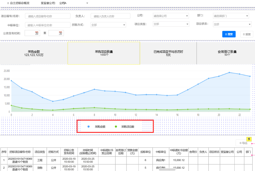Viewport: 255px width, 171px height.
Task: Click the yellow lightning bolt icon
Action: tap(249, 139)
